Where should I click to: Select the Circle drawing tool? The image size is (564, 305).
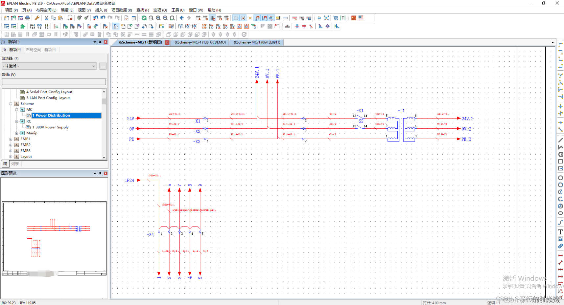pyautogui.click(x=560, y=178)
